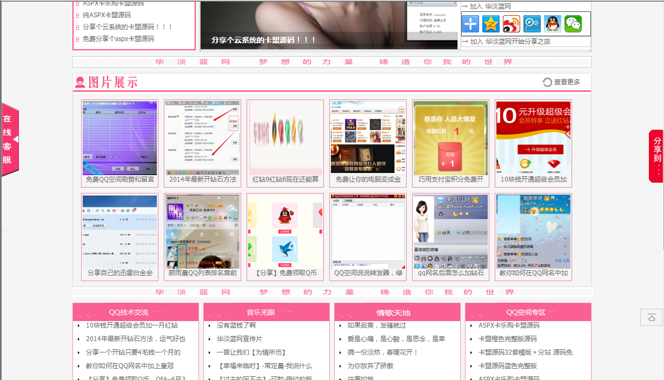664x380 pixels.
Task: Open thumbnail 教你如何在QQ网名中加
Action: pos(533,237)
